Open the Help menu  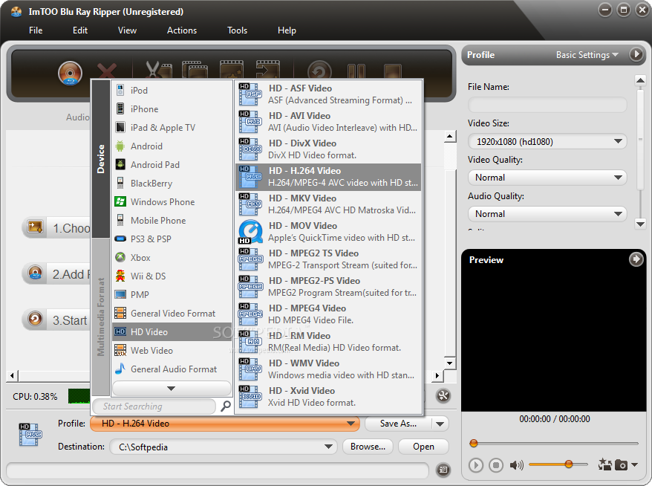tap(287, 30)
